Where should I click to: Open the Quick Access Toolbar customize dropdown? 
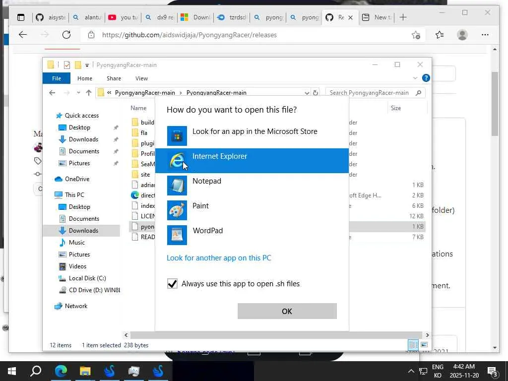point(87,65)
